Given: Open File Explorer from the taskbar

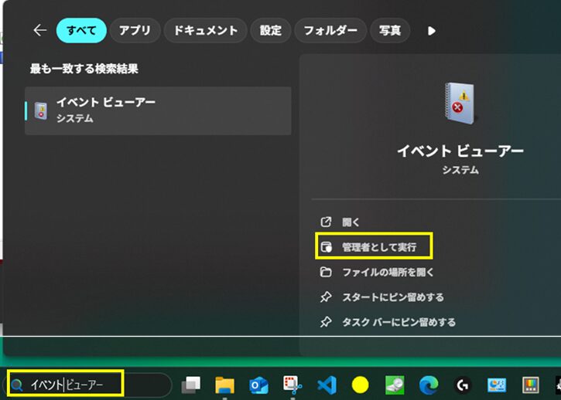Looking at the screenshot, I should pos(224,385).
